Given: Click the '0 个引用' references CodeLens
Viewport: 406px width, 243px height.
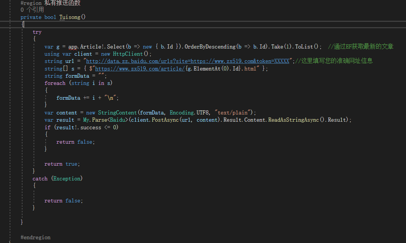Looking at the screenshot, I should [x=32, y=10].
